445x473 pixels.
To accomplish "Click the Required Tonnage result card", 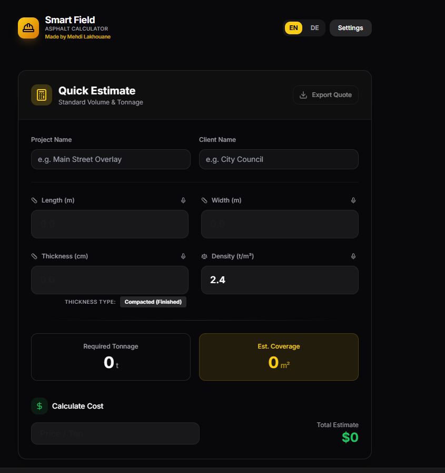I will pyautogui.click(x=111, y=357).
